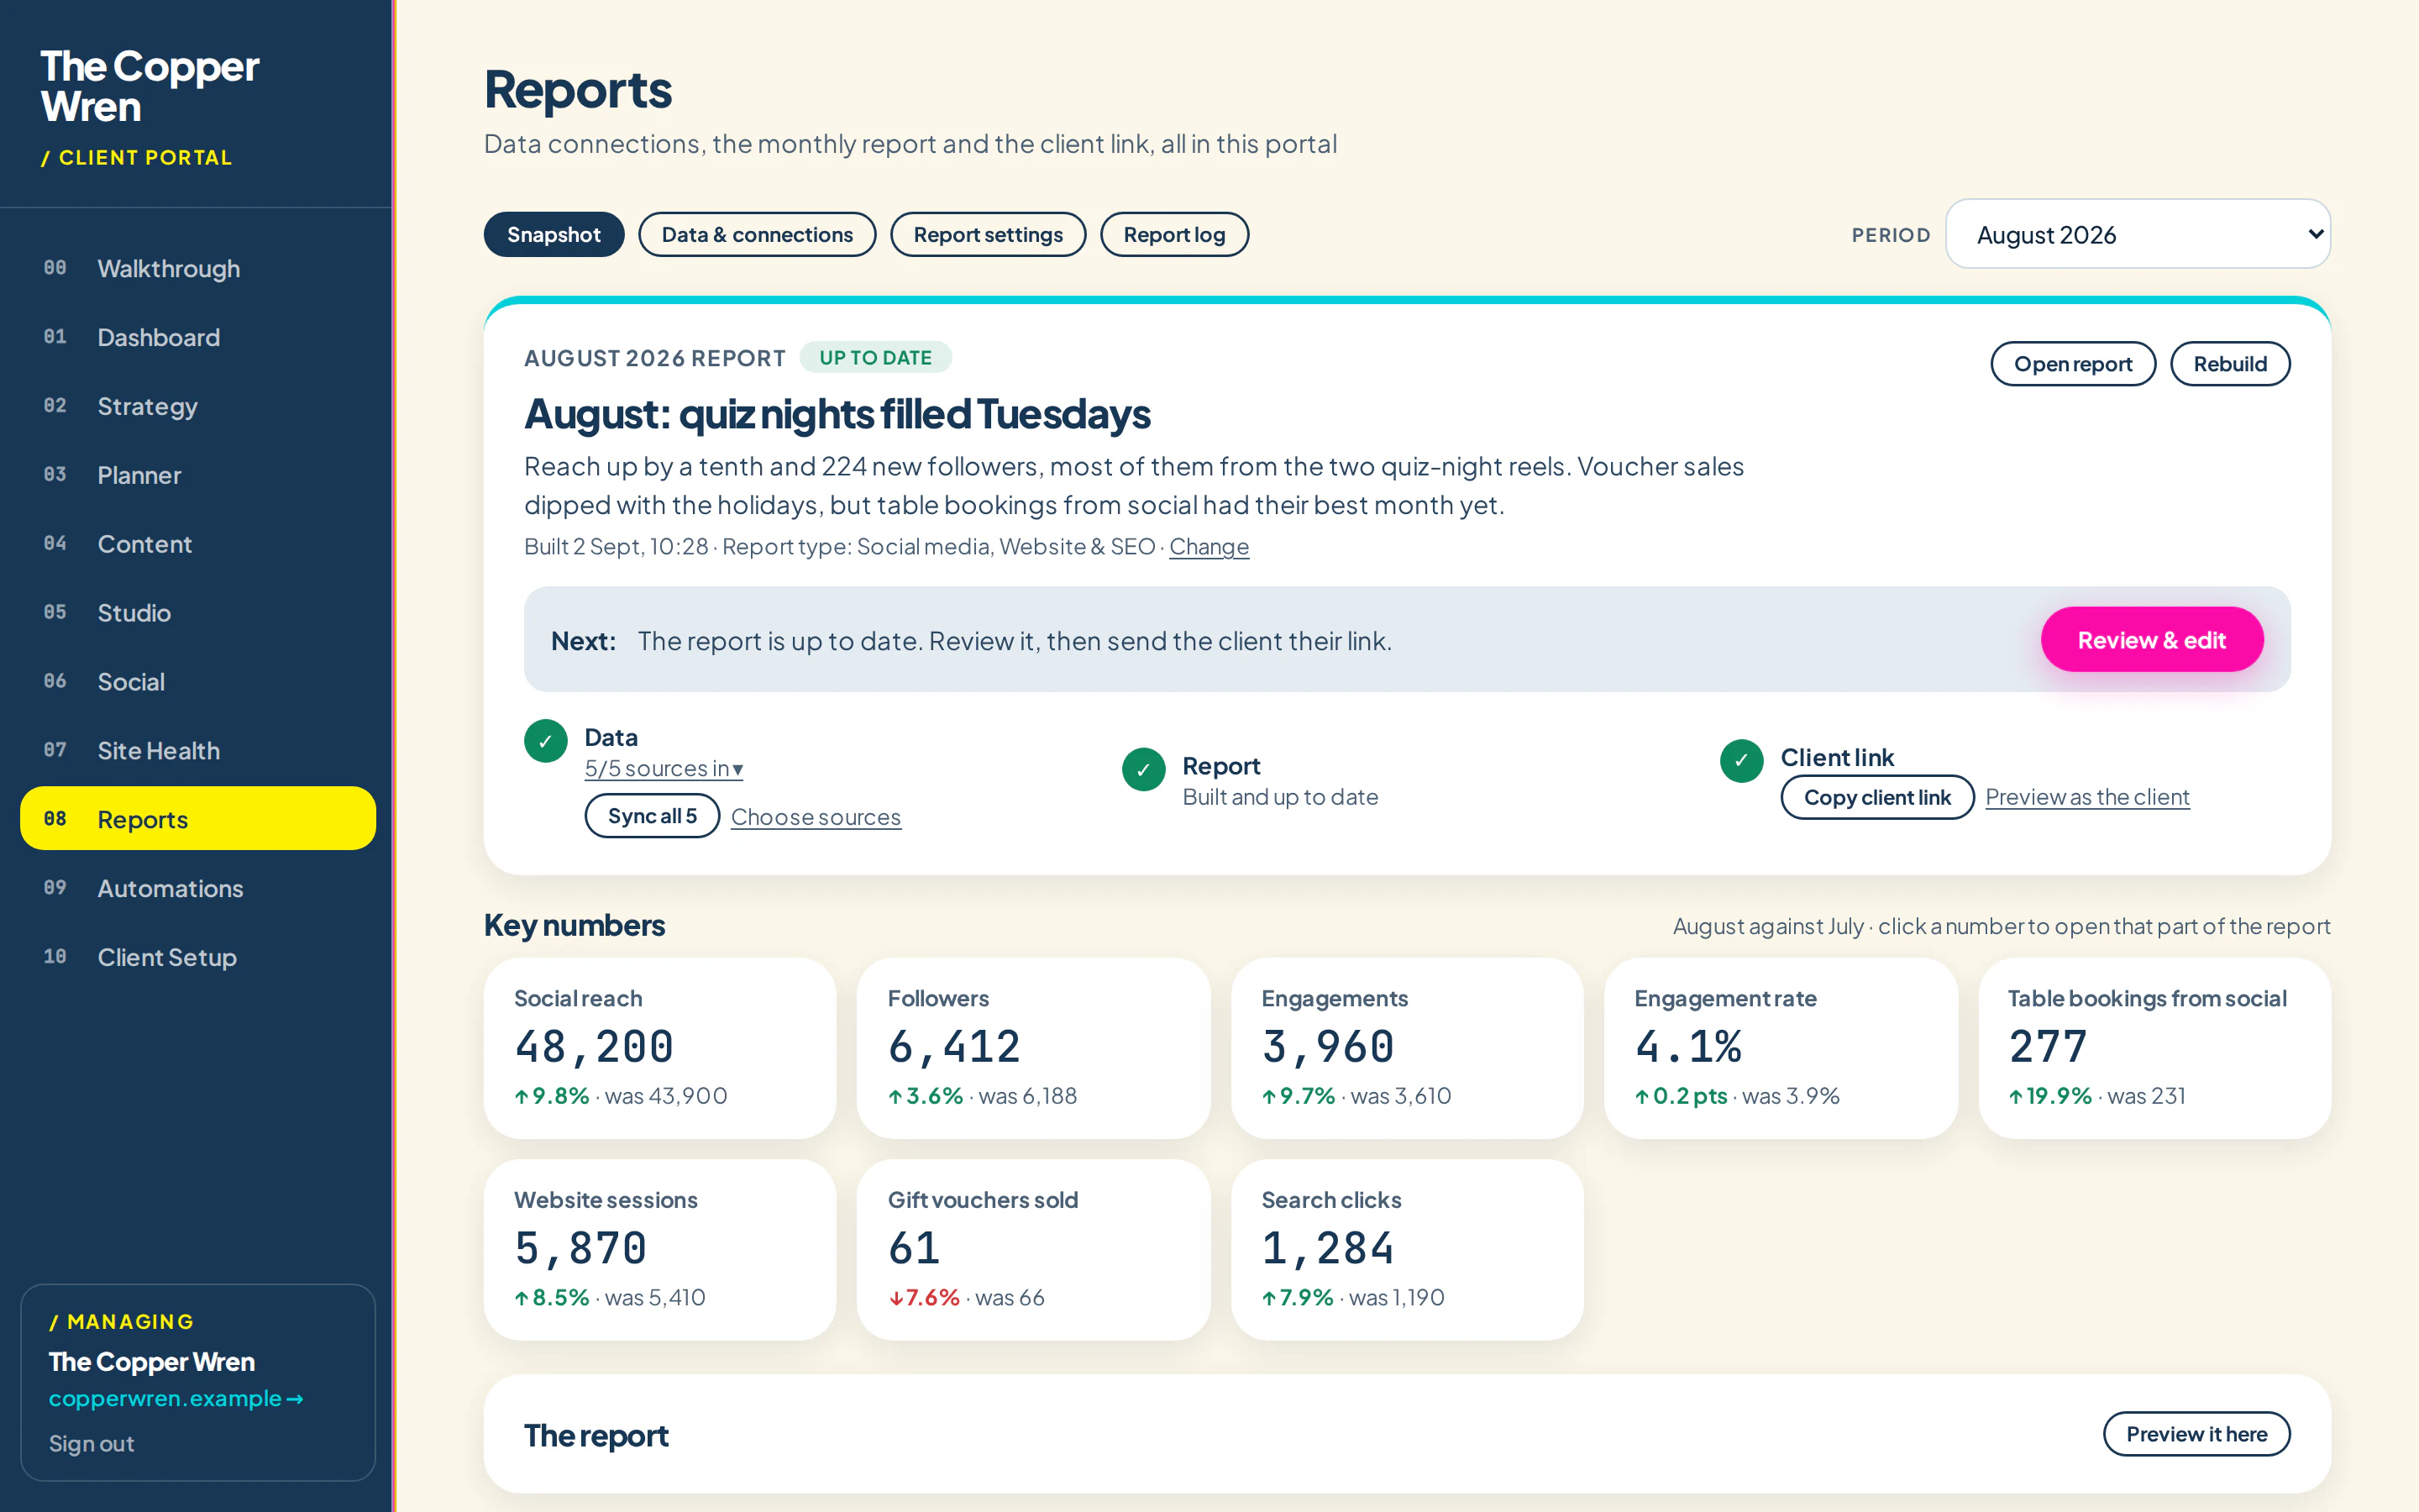This screenshot has width=2419, height=1512.
Task: Open Strategy in the sidebar
Action: pyautogui.click(x=198, y=406)
